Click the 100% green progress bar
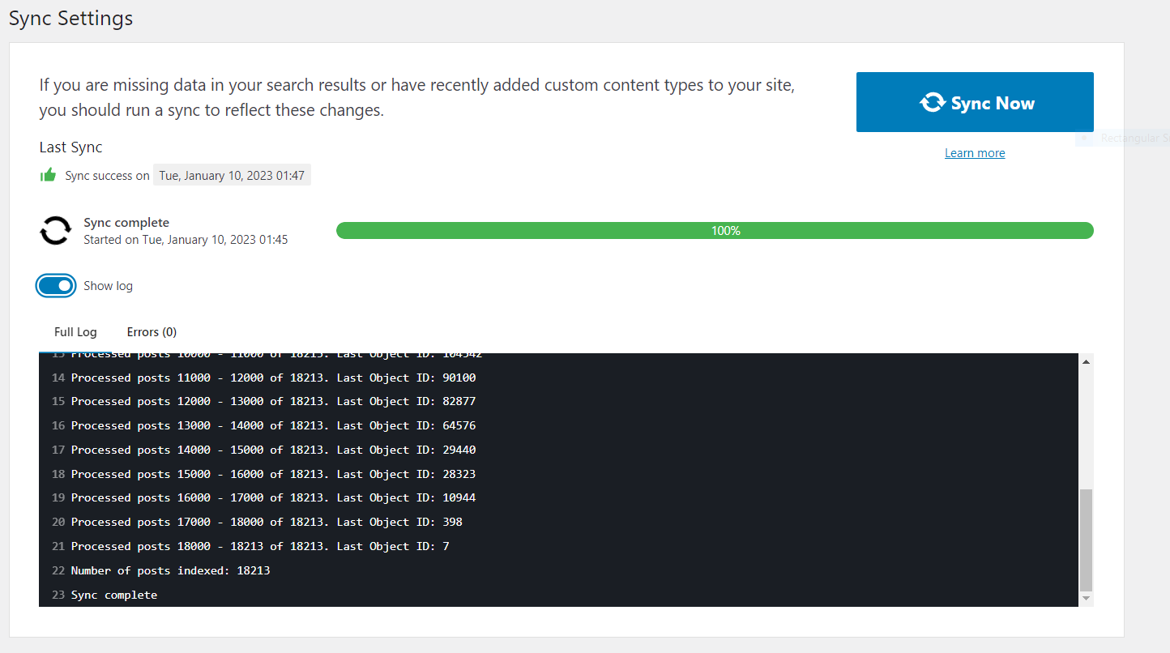 714,230
